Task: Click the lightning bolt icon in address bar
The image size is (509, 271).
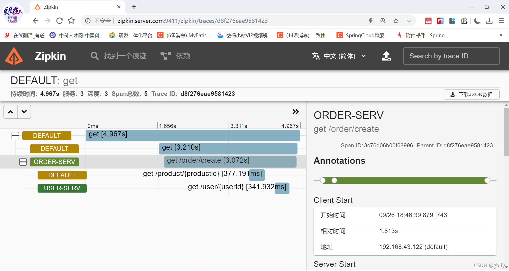Action: coord(371,21)
